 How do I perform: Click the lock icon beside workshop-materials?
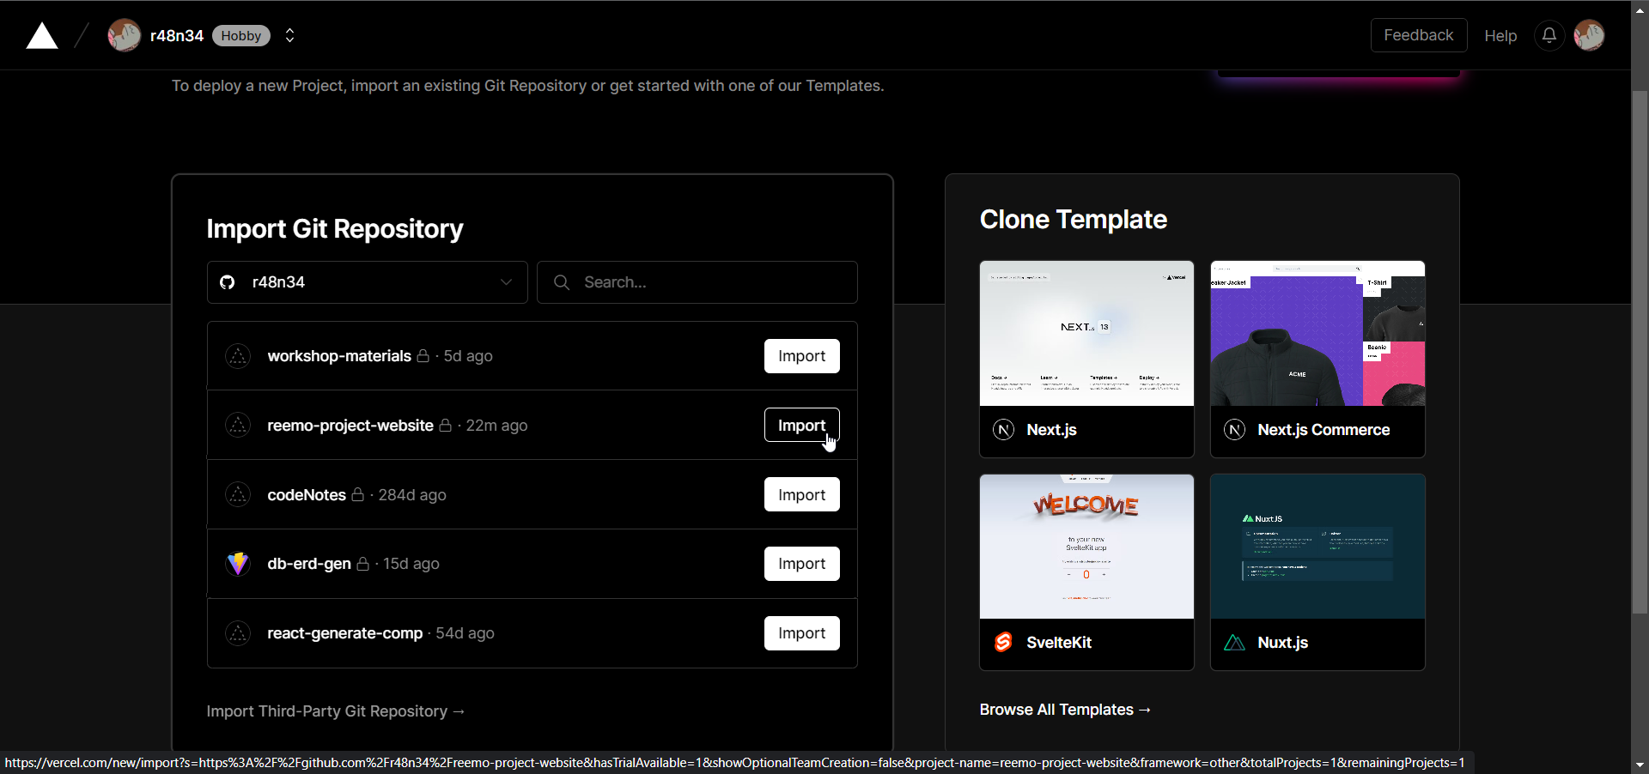tap(423, 355)
